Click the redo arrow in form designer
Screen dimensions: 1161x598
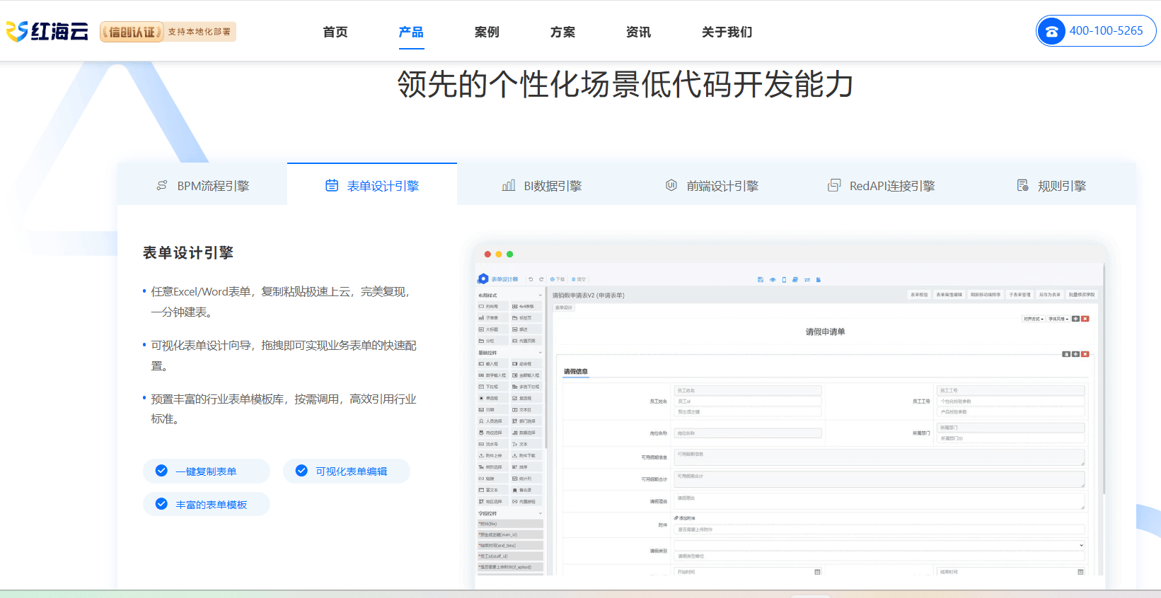(x=541, y=280)
